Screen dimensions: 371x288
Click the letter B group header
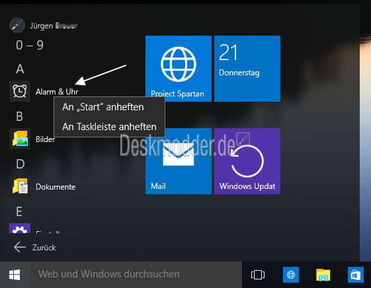point(20,116)
